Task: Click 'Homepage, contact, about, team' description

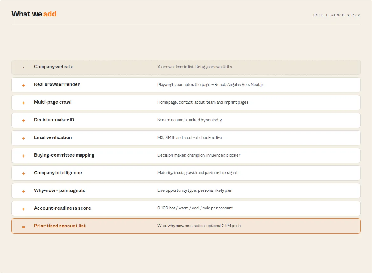Action: tap(203, 102)
